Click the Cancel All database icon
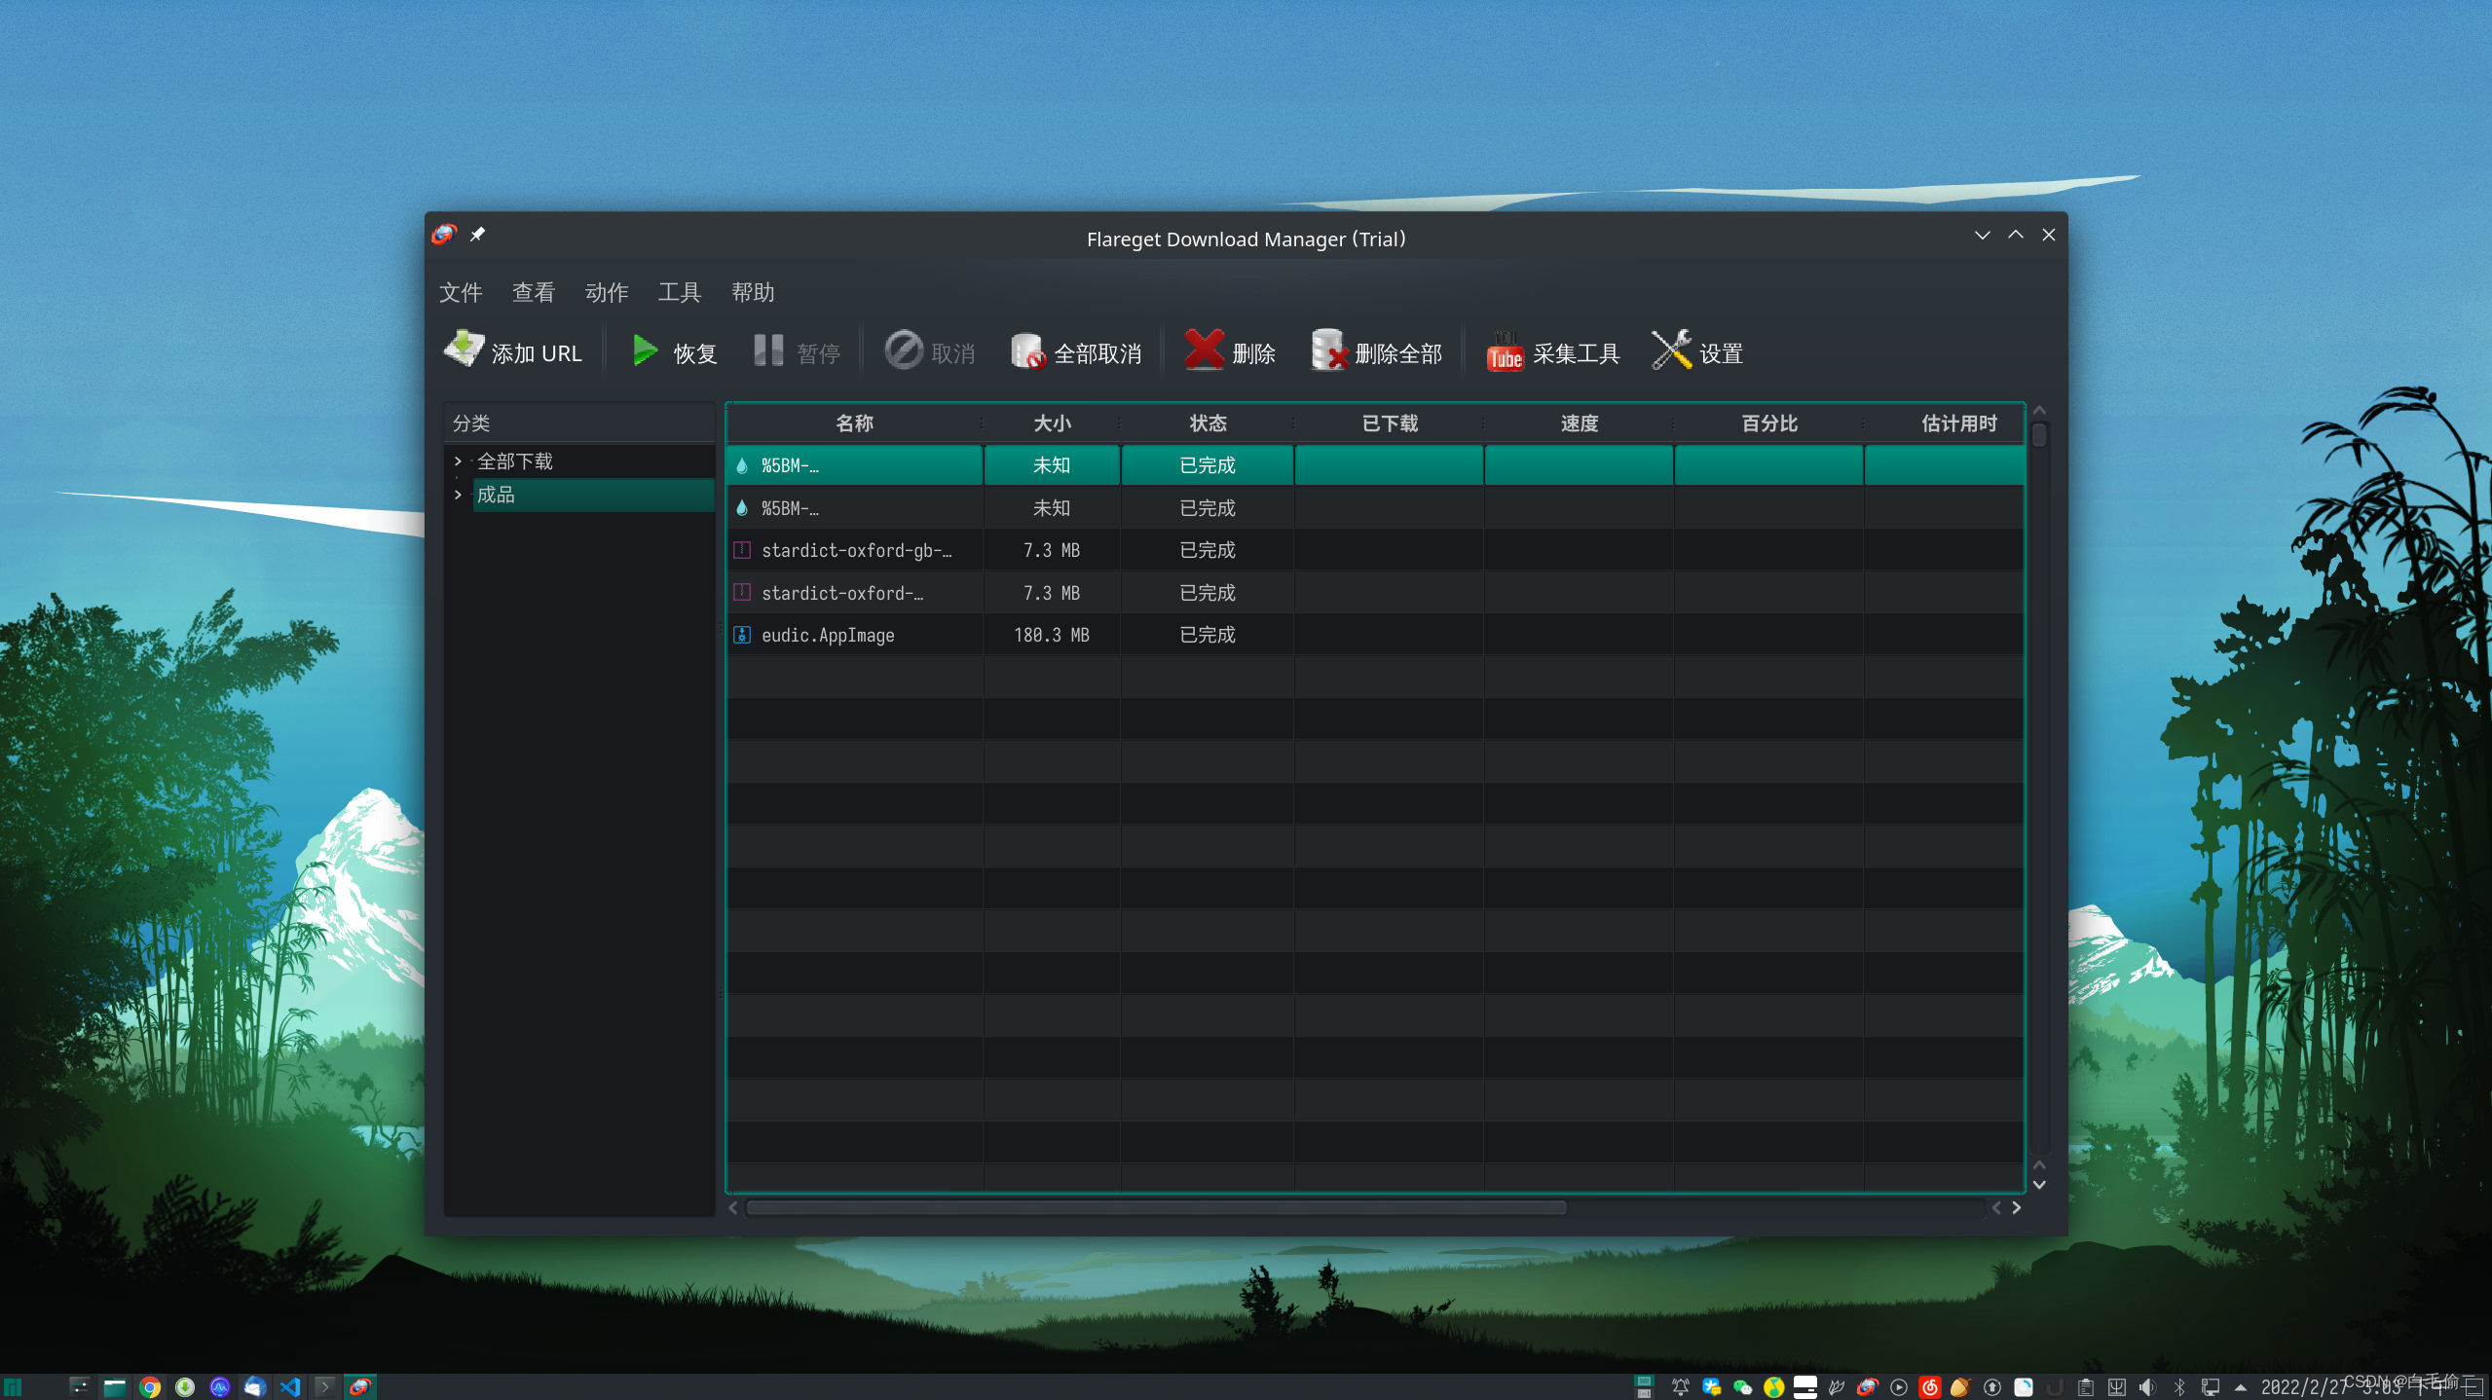 click(1027, 351)
